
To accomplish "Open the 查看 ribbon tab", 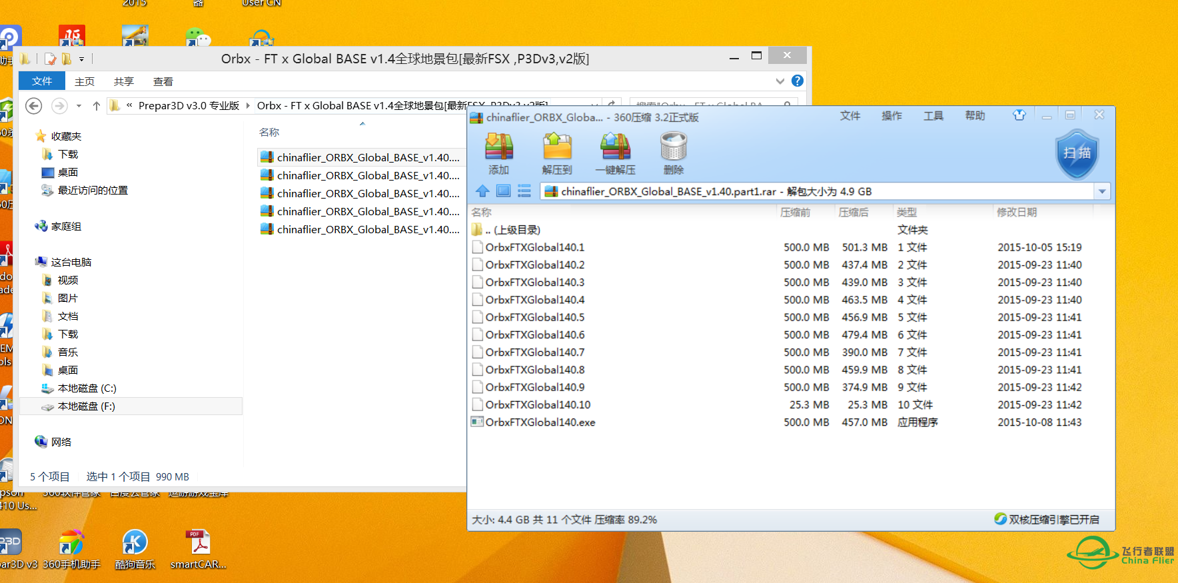I will [163, 81].
